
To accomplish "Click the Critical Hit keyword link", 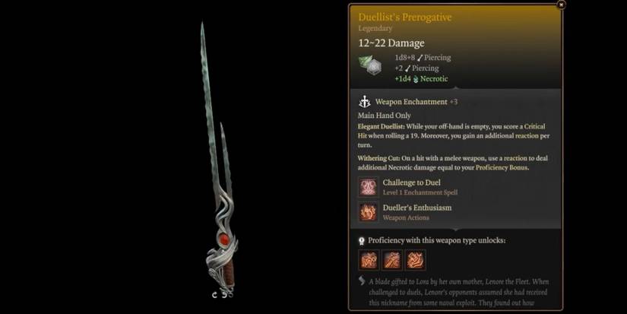I will 452,131.
